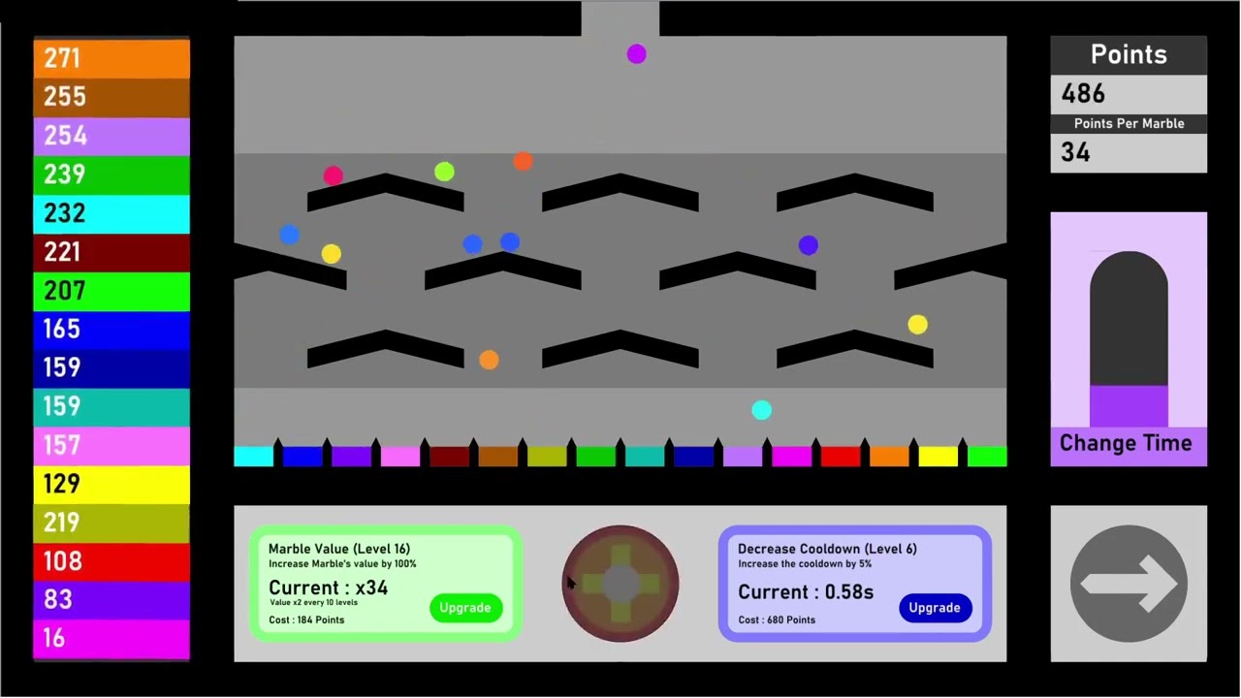Click the magenta collection bin
Image resolution: width=1241 pixels, height=698 pixels.
click(791, 457)
